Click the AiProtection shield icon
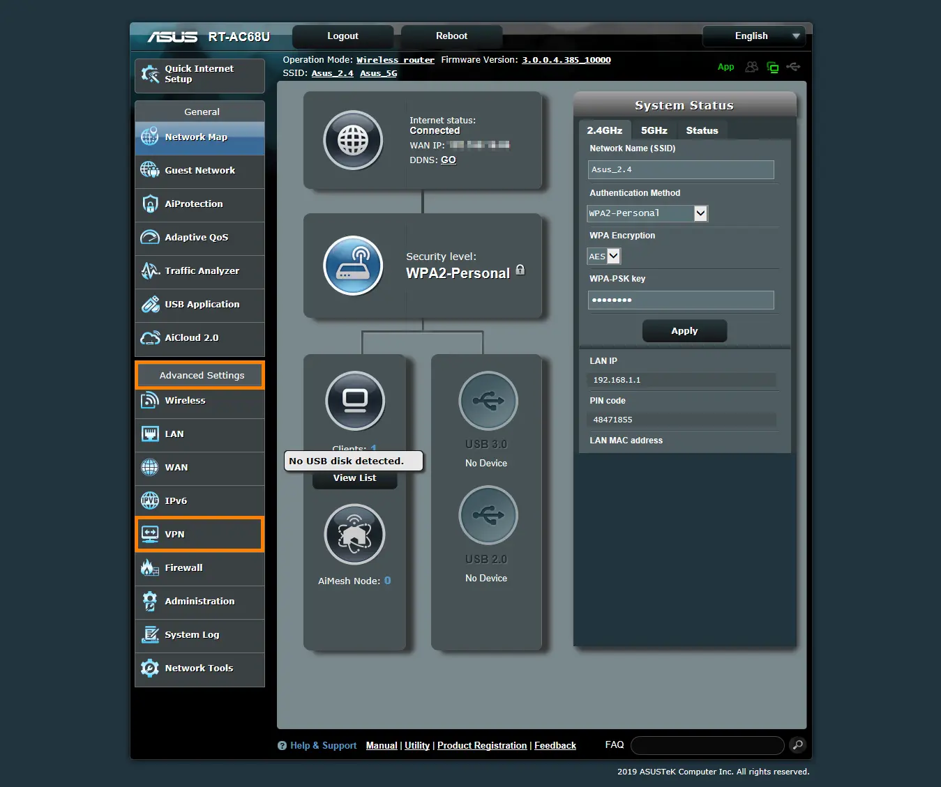941x787 pixels. [150, 204]
